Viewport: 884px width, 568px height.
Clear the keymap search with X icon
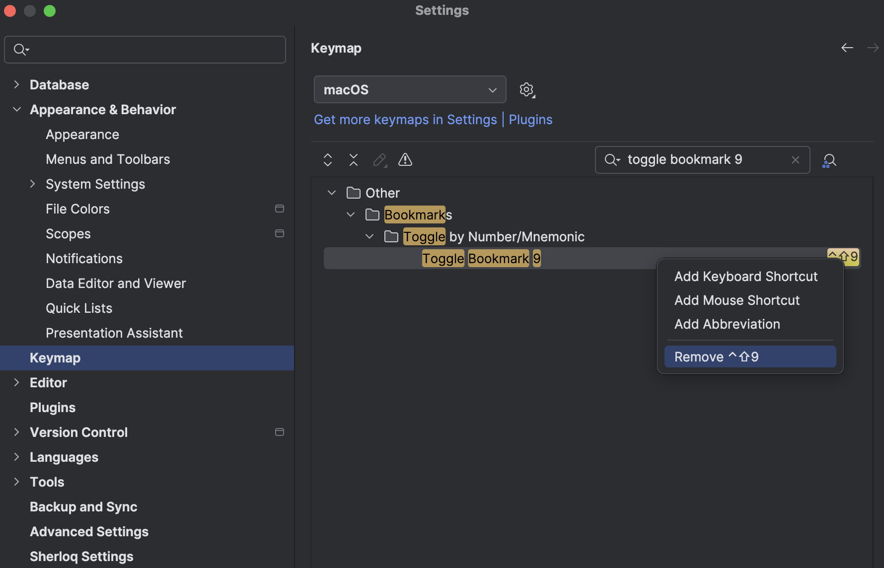click(x=796, y=160)
